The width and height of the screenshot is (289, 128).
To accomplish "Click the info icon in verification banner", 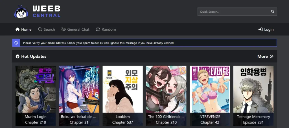I will pos(16,43).
